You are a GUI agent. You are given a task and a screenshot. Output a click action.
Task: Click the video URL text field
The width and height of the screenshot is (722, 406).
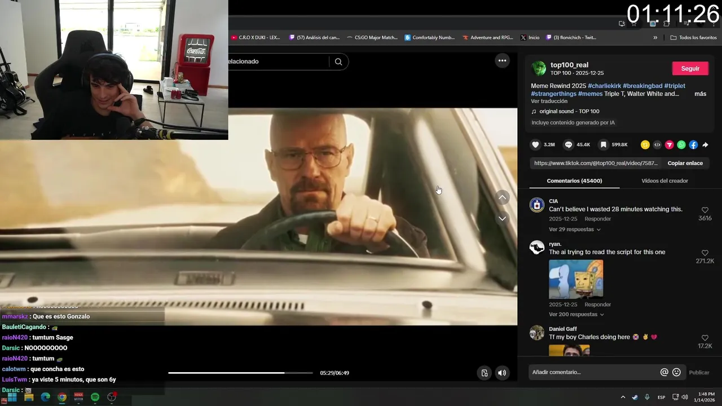(596, 163)
